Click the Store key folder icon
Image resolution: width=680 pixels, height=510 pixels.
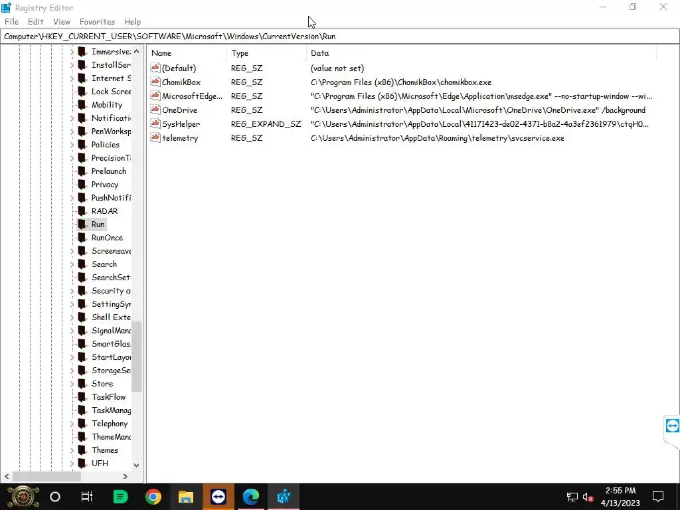point(82,384)
